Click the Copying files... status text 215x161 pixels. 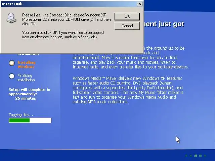tap(21, 115)
